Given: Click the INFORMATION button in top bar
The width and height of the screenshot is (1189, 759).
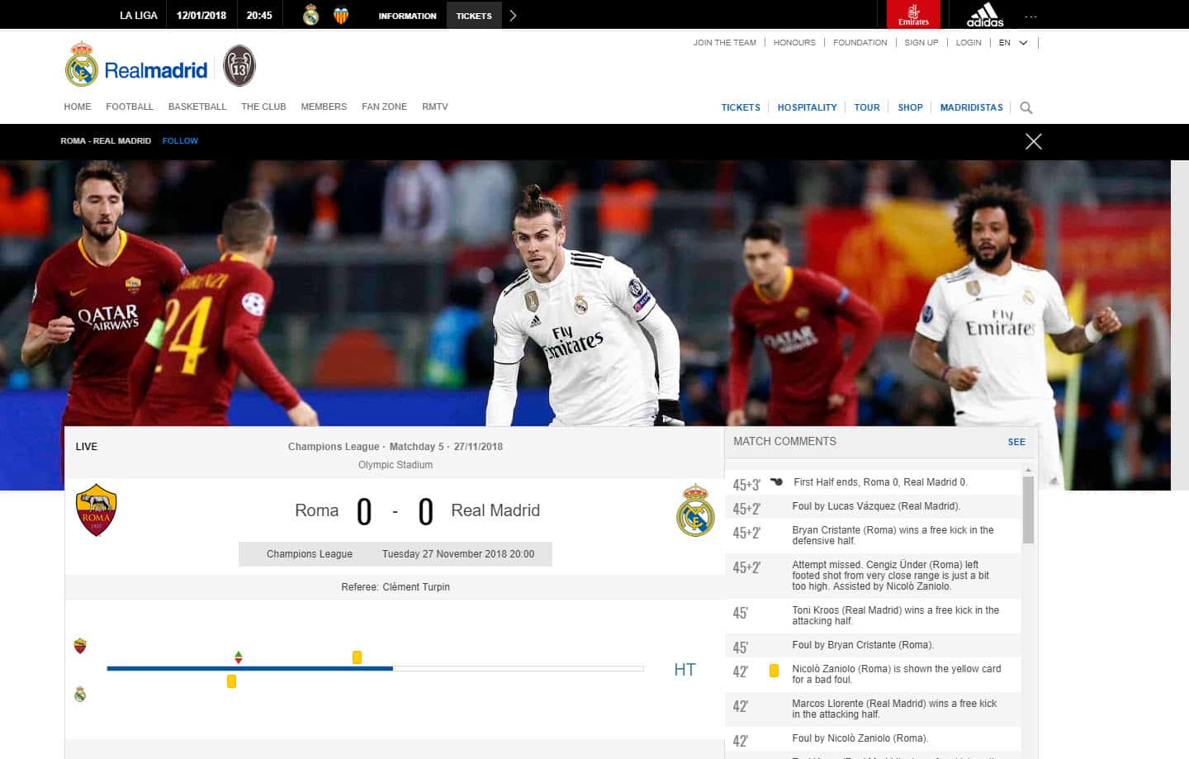Looking at the screenshot, I should (x=407, y=16).
